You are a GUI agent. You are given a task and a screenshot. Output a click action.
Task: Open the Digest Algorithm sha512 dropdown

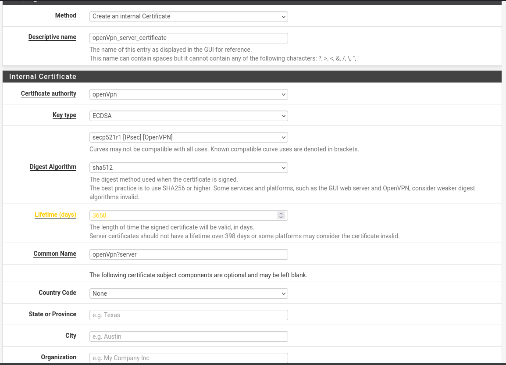pos(189,168)
